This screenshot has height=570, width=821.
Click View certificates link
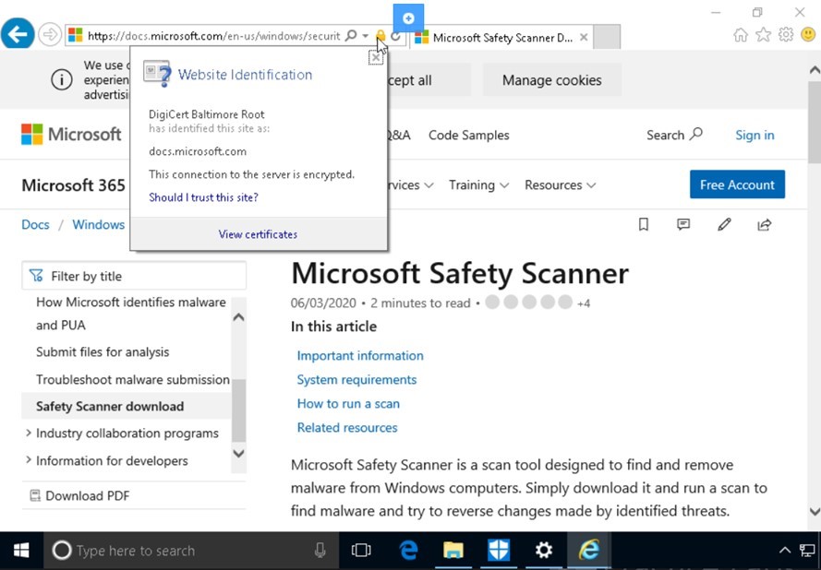(258, 234)
